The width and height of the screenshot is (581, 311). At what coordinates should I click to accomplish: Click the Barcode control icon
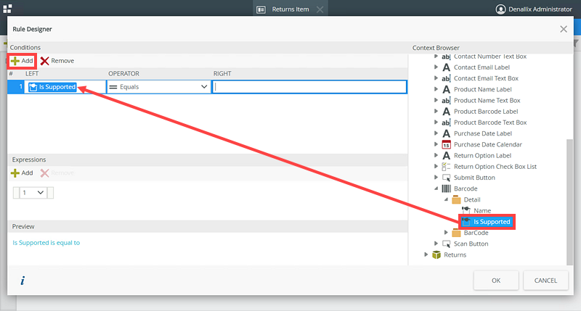[x=446, y=188]
